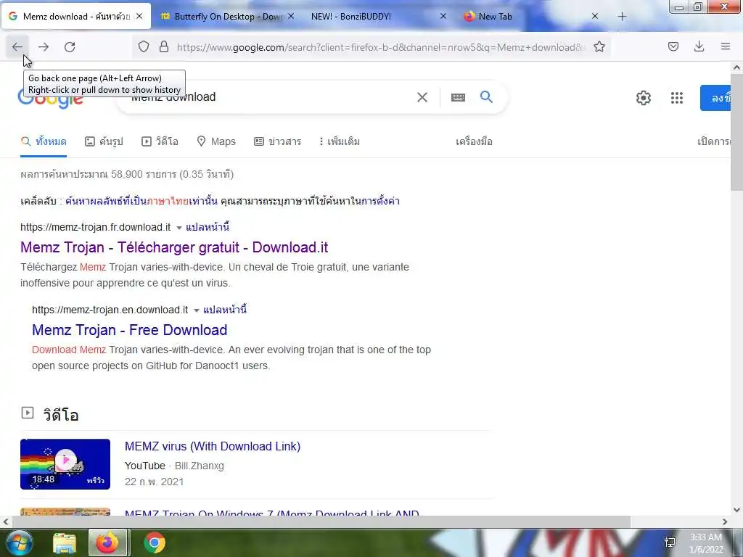
Task: Click the horizontal scrollbar thumb
Action: [x=321, y=522]
